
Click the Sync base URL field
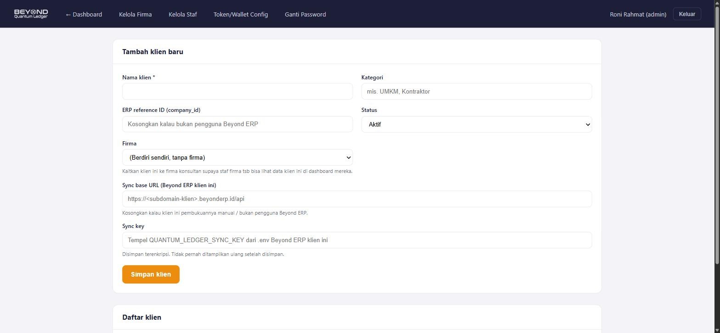(357, 199)
